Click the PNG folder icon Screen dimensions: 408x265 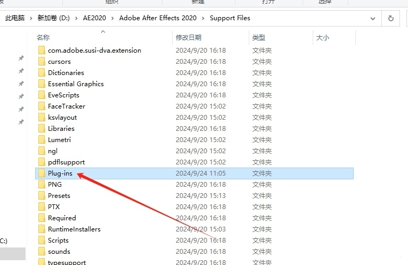42,184
